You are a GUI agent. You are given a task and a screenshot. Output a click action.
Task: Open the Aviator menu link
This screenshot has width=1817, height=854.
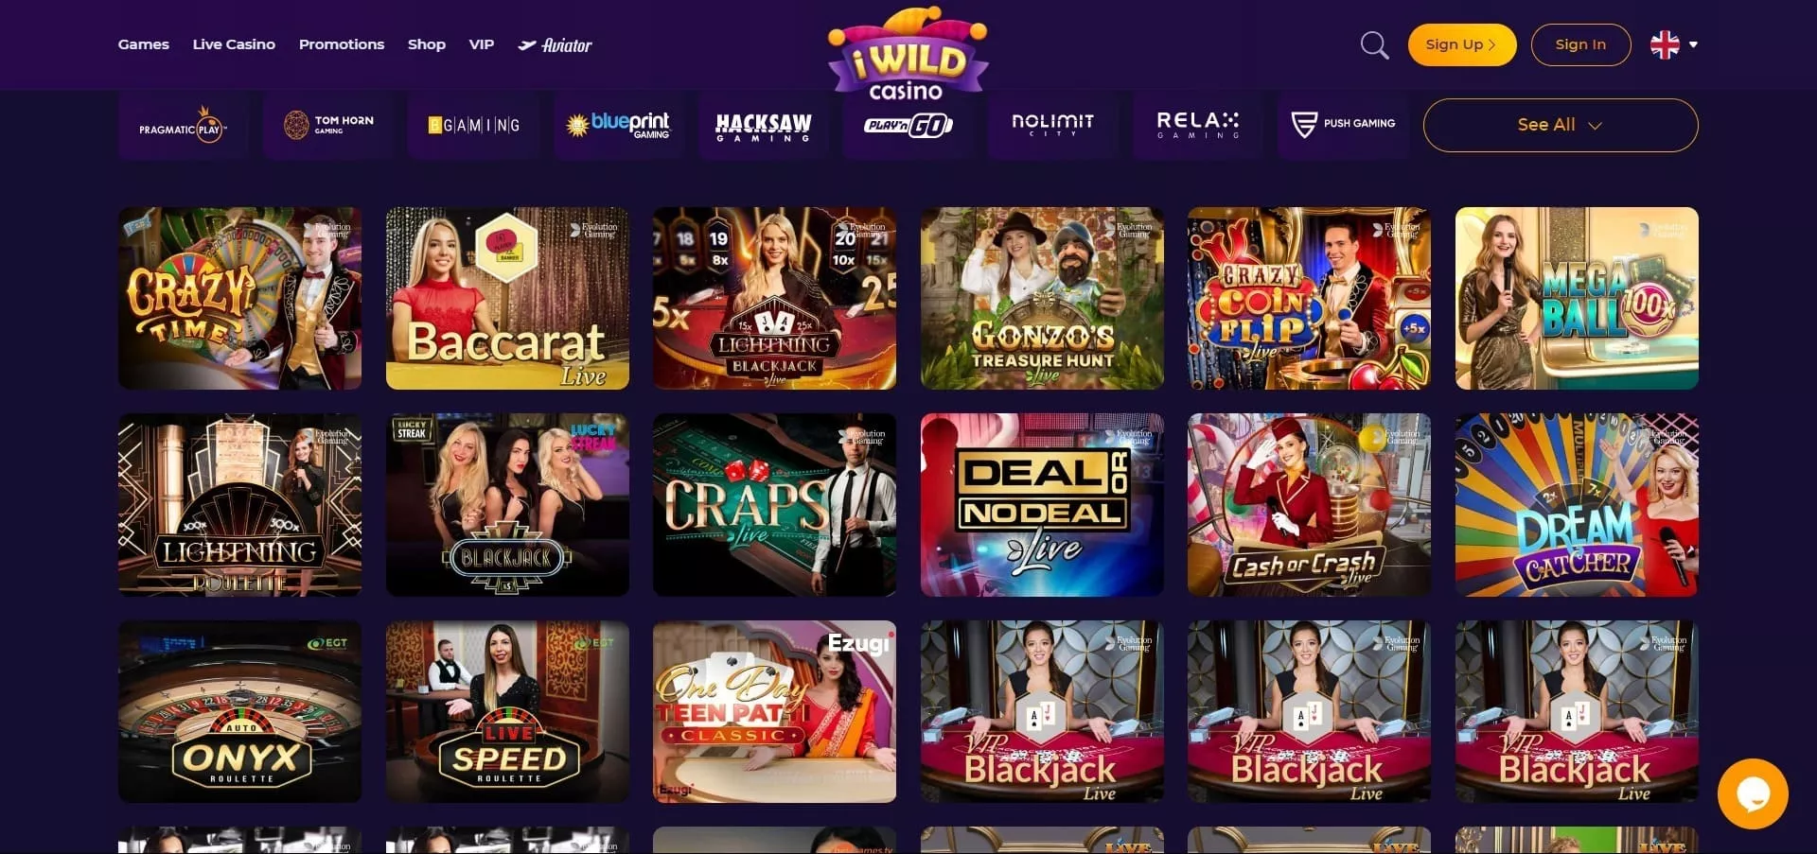555,44
